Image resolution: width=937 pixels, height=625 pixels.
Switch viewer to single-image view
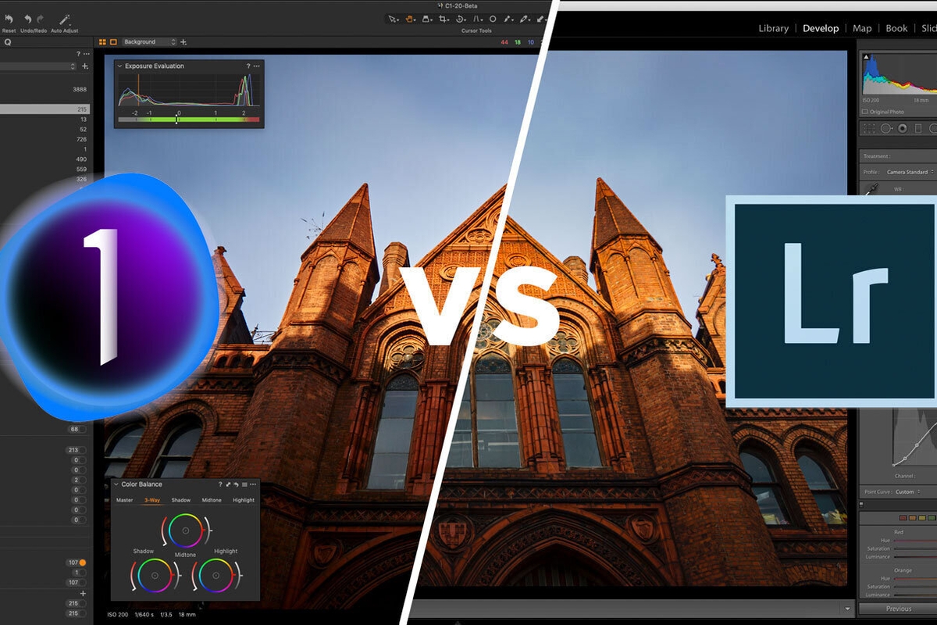tap(113, 42)
